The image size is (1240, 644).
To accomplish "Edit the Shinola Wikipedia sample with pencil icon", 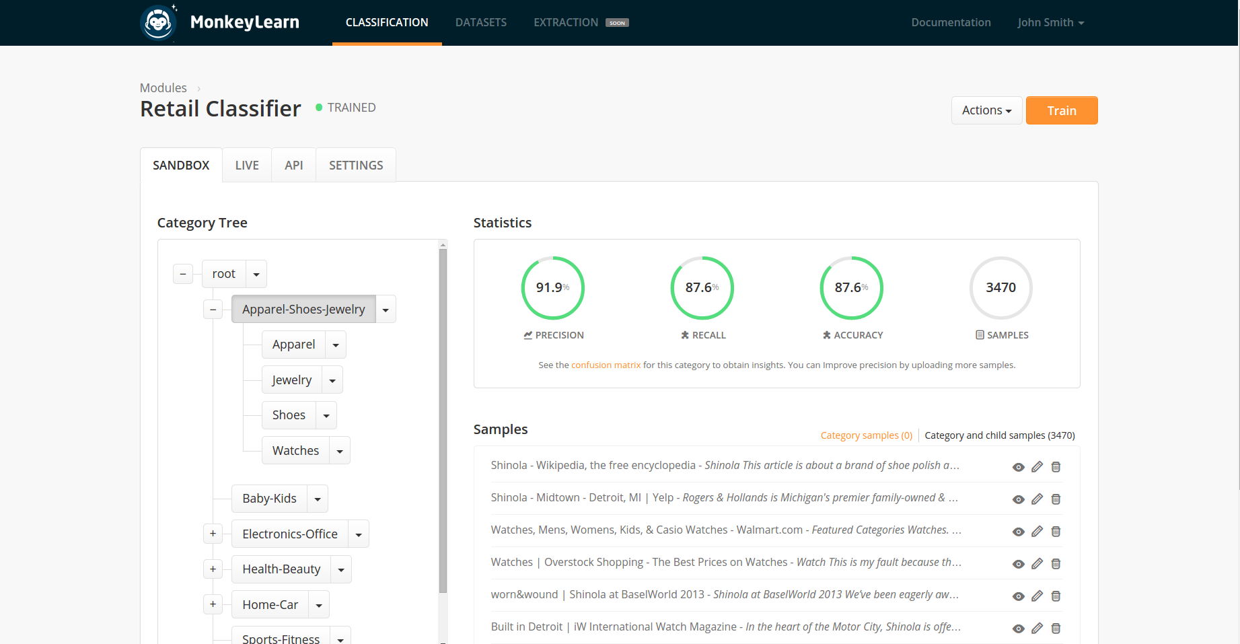I will tap(1037, 467).
